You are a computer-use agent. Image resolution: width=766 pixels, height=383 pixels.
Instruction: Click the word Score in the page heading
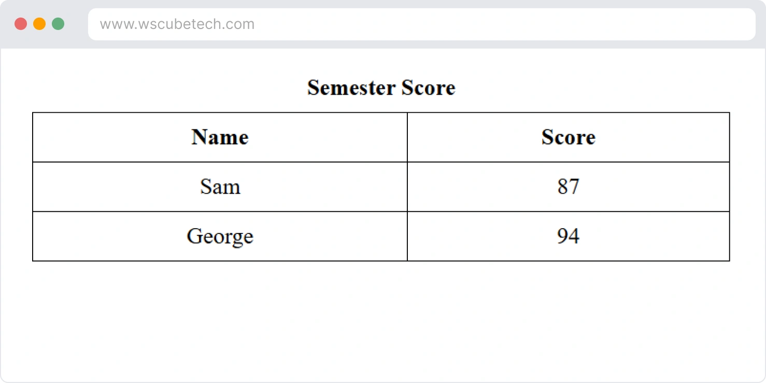[431, 87]
